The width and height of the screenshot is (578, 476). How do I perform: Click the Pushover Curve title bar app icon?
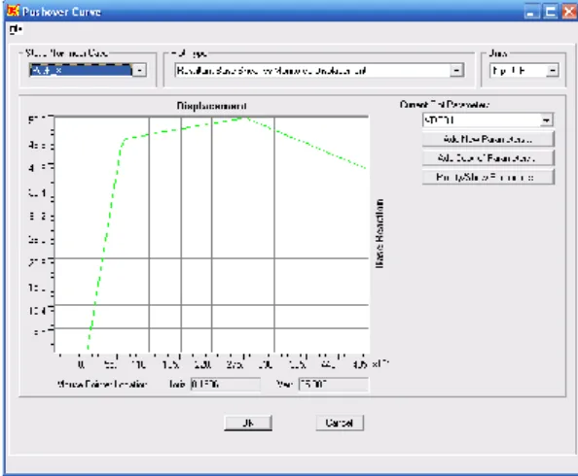(x=13, y=11)
